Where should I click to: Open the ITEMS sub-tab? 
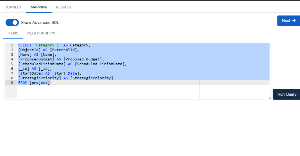[x=13, y=33]
